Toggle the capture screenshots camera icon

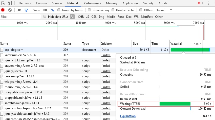19,10
